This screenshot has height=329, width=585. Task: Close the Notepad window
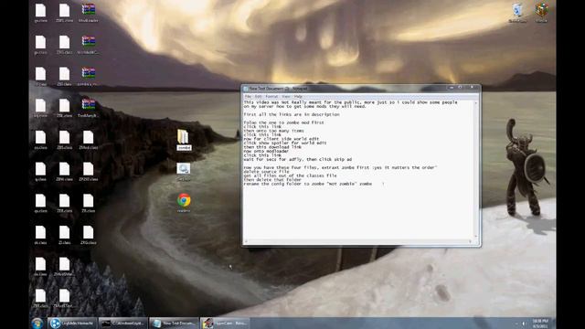click(x=472, y=88)
